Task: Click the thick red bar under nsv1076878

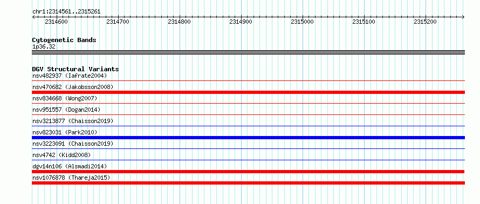Action: (x=248, y=183)
